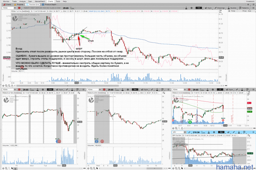
Task: Toggle the pointer tool under FOXA 5m chart
Action: [97, 168]
